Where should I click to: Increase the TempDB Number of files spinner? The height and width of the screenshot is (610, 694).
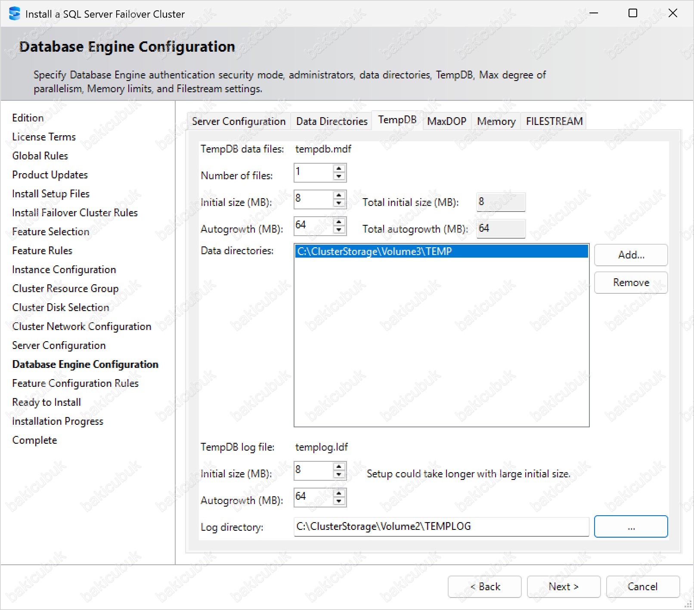[339, 168]
